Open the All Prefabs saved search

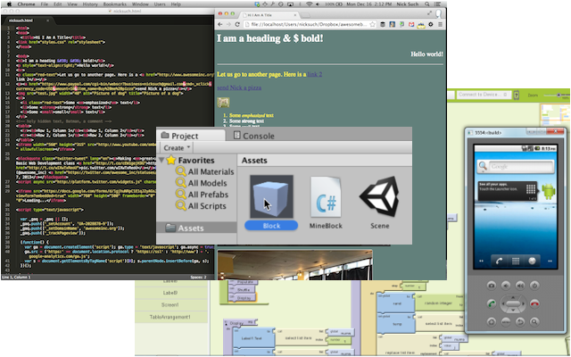click(203, 195)
